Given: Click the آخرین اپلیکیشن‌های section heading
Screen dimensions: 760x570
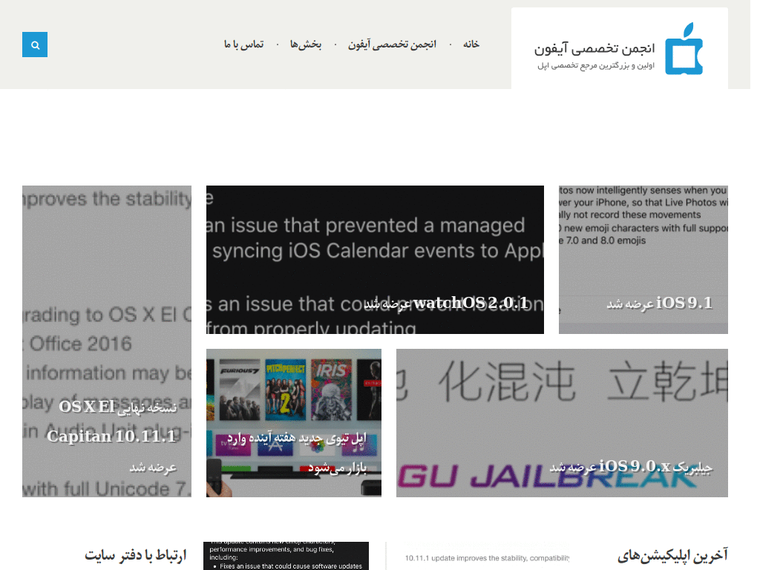Looking at the screenshot, I should coord(672,555).
